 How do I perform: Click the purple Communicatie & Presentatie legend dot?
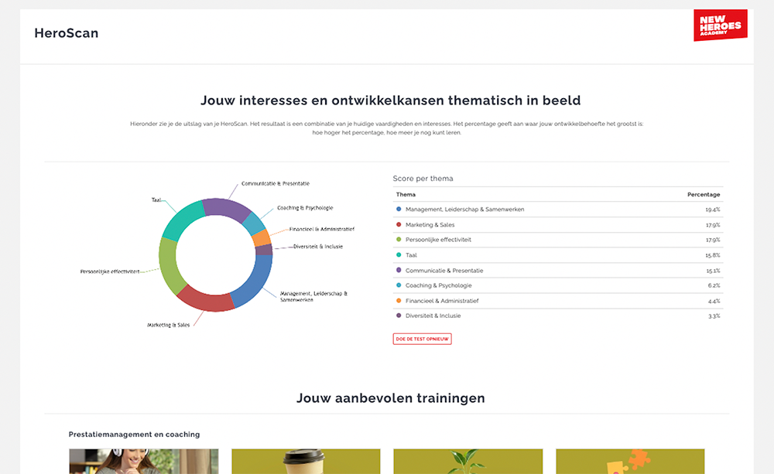(x=399, y=270)
